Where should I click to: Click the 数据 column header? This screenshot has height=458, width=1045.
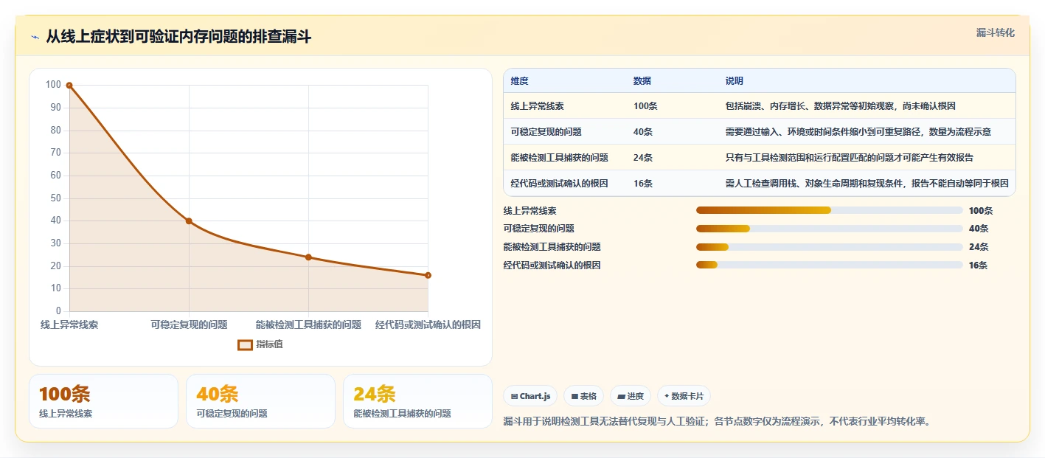point(642,81)
